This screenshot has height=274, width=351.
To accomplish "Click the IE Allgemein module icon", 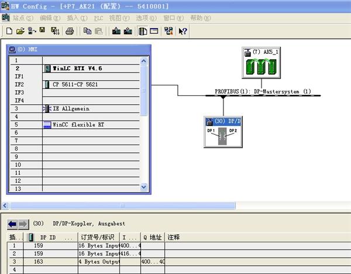I will pyautogui.click(x=47, y=109).
